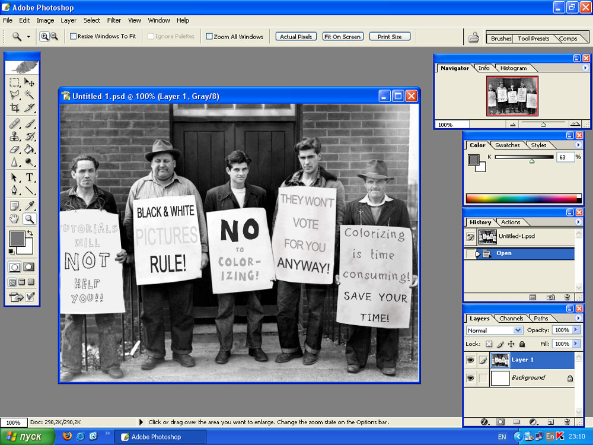Enable Resize Windows To Fit checkbox
Viewport: 593px width, 445px height.
tap(74, 37)
